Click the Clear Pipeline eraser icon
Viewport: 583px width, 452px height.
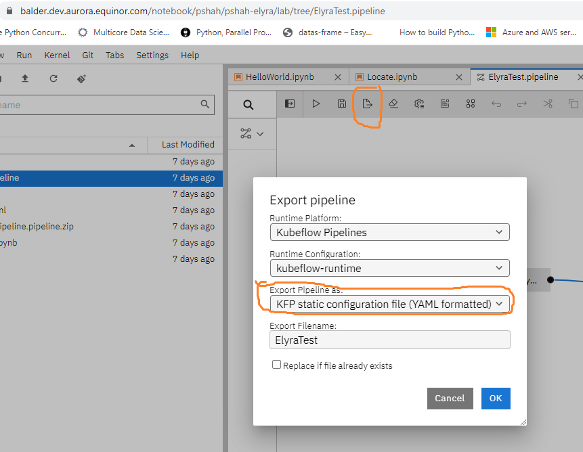click(393, 104)
